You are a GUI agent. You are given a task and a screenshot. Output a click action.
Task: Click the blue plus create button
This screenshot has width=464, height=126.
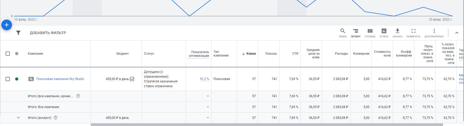[7, 25]
